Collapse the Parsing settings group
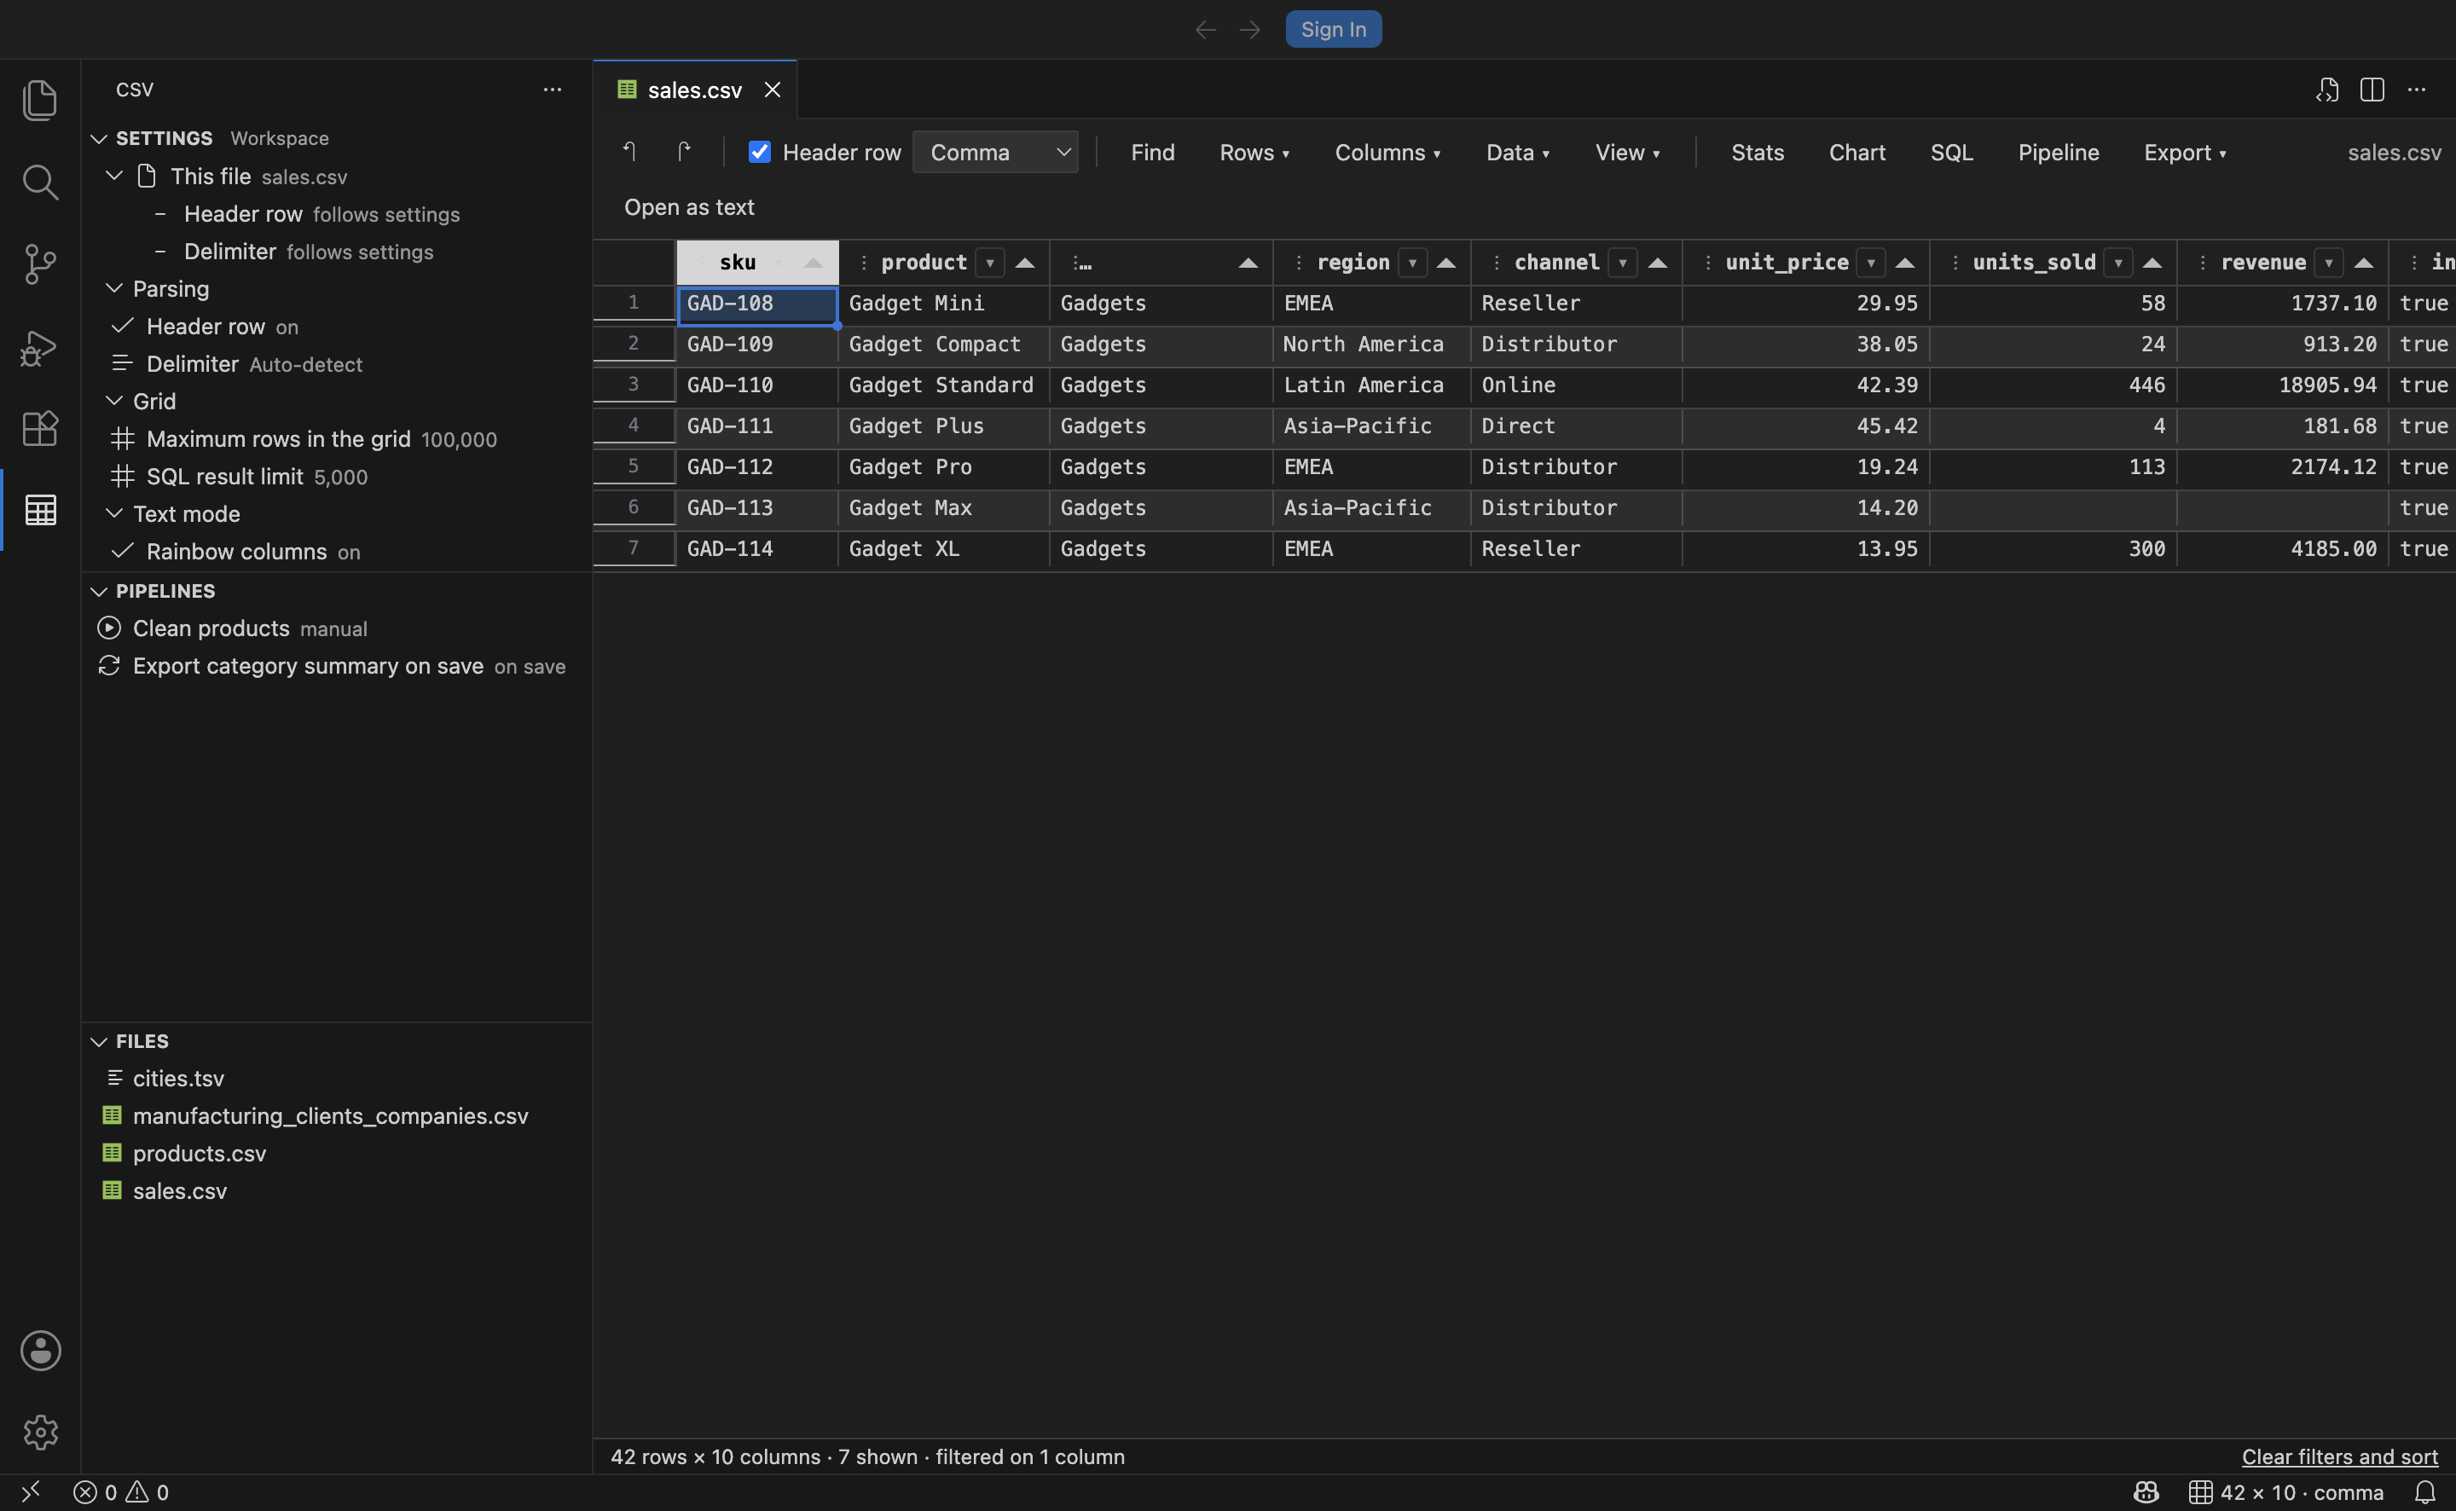The width and height of the screenshot is (2456, 1511). coord(115,289)
